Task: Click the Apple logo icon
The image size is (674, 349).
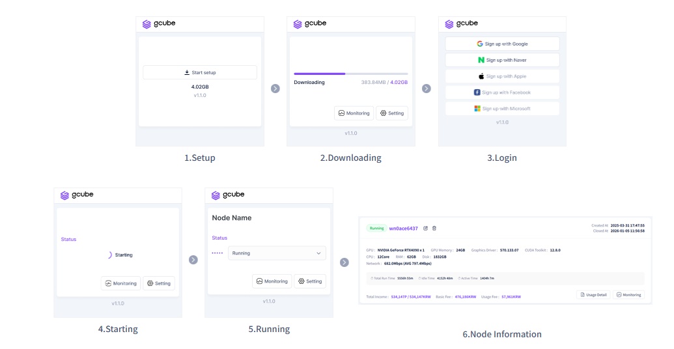Action: pos(481,76)
